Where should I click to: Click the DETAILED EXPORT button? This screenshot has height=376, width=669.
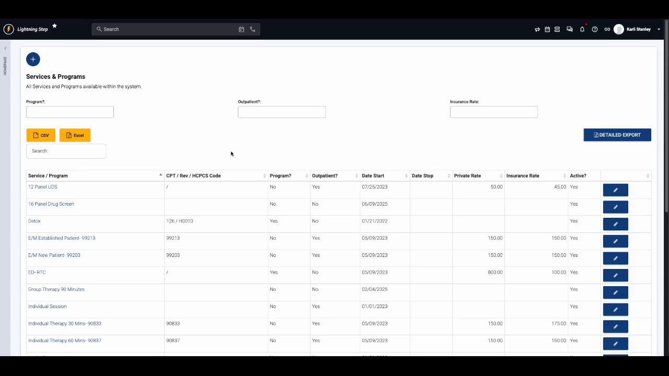(x=617, y=134)
